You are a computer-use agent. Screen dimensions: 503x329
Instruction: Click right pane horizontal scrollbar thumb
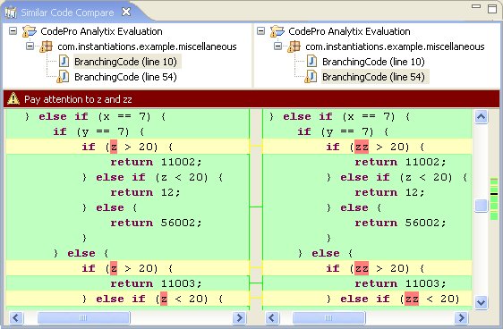328,317
